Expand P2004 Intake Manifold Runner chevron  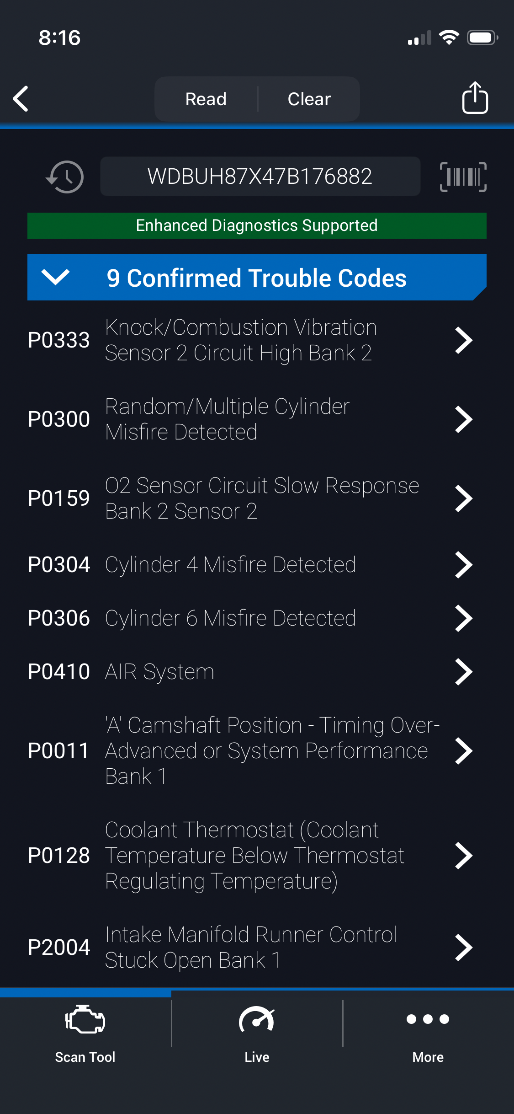click(463, 948)
